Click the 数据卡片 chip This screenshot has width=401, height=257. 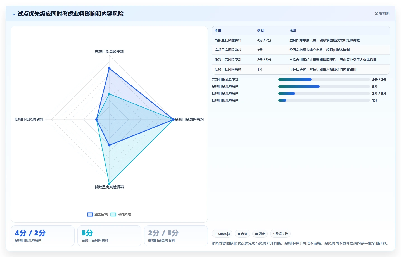click(280, 234)
